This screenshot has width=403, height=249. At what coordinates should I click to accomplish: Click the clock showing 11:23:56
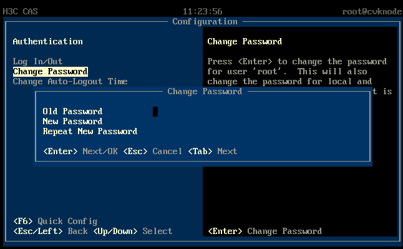pos(203,12)
